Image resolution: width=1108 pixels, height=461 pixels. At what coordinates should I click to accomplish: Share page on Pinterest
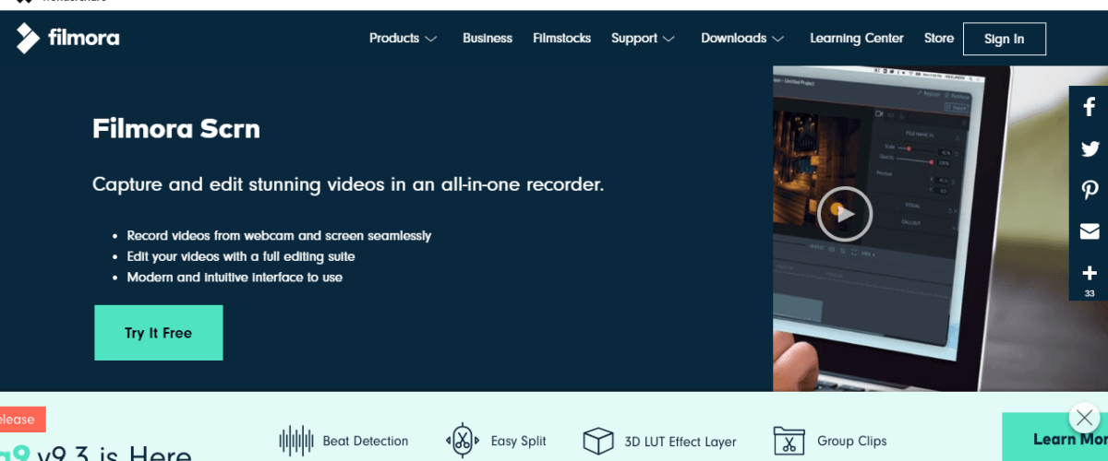1090,190
